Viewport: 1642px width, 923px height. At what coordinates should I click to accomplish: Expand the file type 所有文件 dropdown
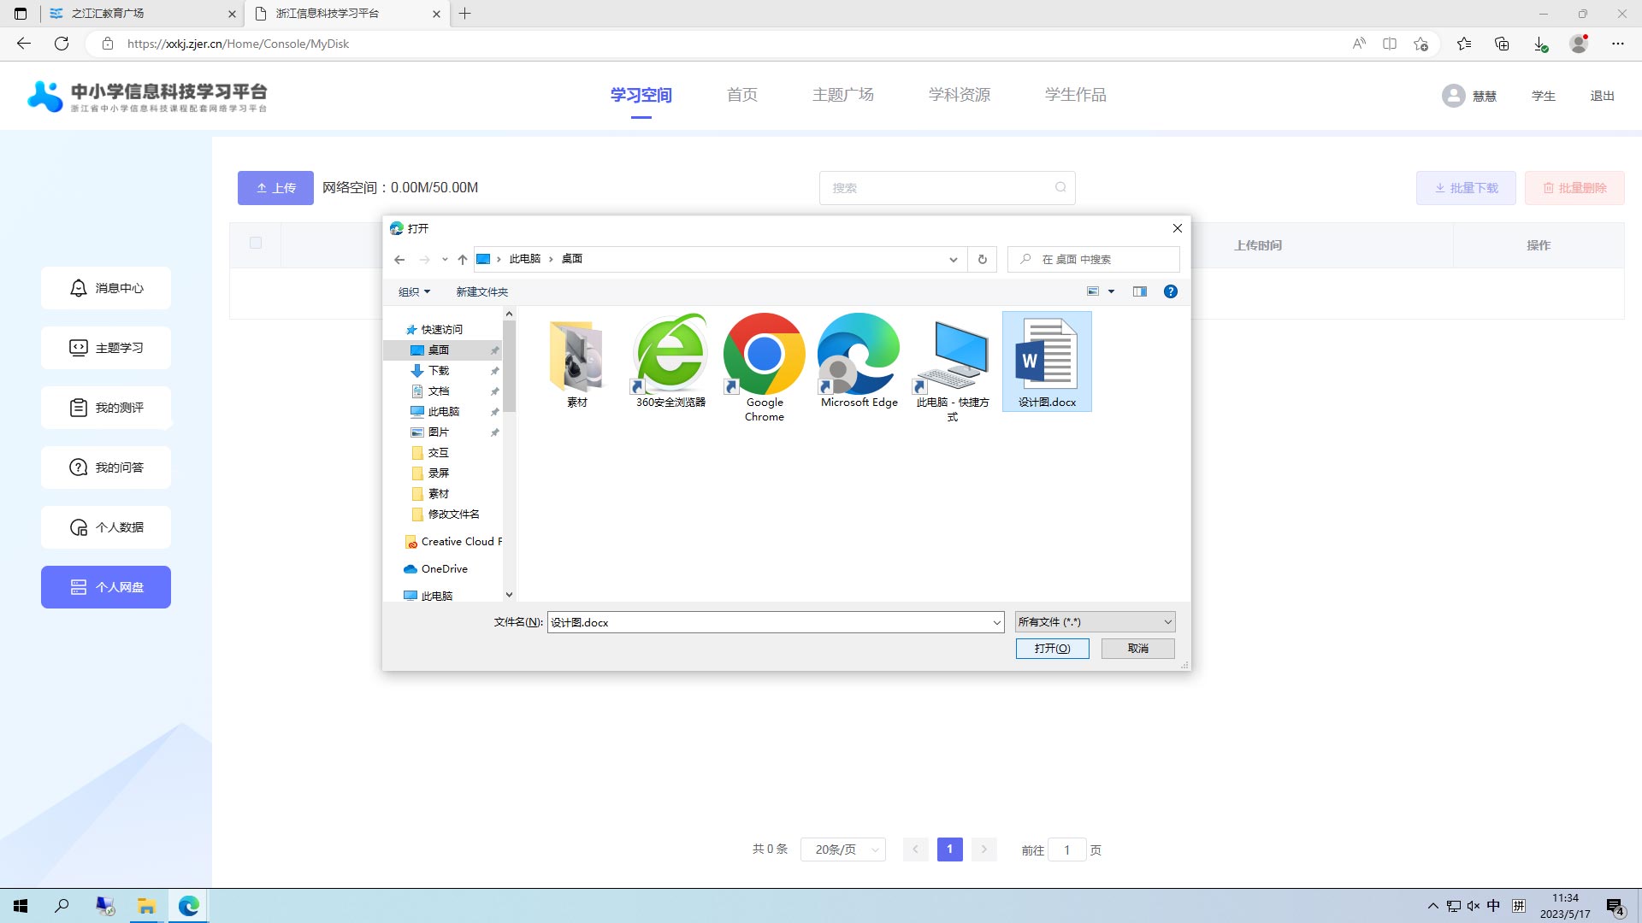click(1095, 622)
